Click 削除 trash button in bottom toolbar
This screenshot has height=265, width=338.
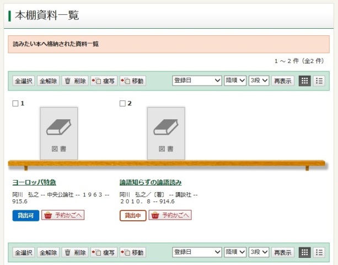75,252
